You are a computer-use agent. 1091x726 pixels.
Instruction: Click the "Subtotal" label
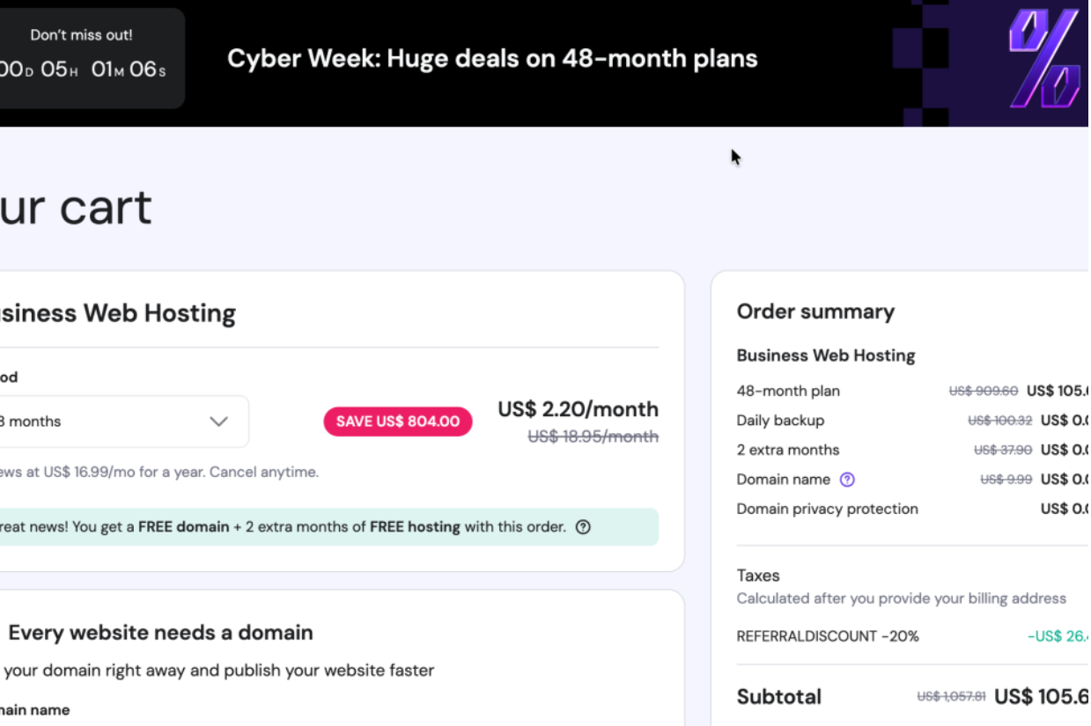pyautogui.click(x=778, y=697)
